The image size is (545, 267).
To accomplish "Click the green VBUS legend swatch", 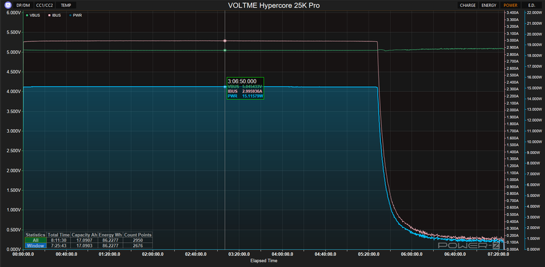I will (27, 16).
